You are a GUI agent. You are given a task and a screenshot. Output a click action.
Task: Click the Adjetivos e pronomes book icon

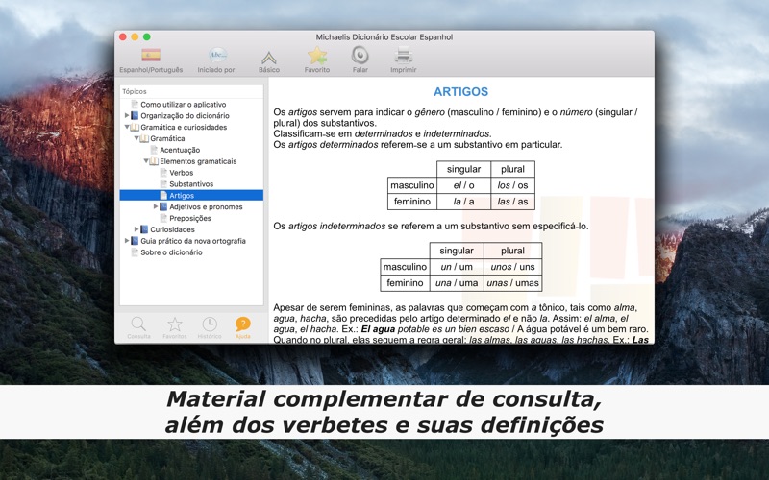point(163,206)
